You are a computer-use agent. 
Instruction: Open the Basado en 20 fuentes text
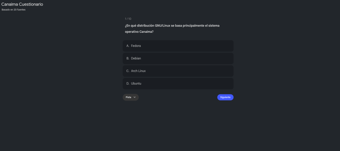point(14,10)
